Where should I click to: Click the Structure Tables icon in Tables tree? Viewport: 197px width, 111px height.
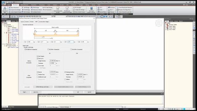(167, 25)
